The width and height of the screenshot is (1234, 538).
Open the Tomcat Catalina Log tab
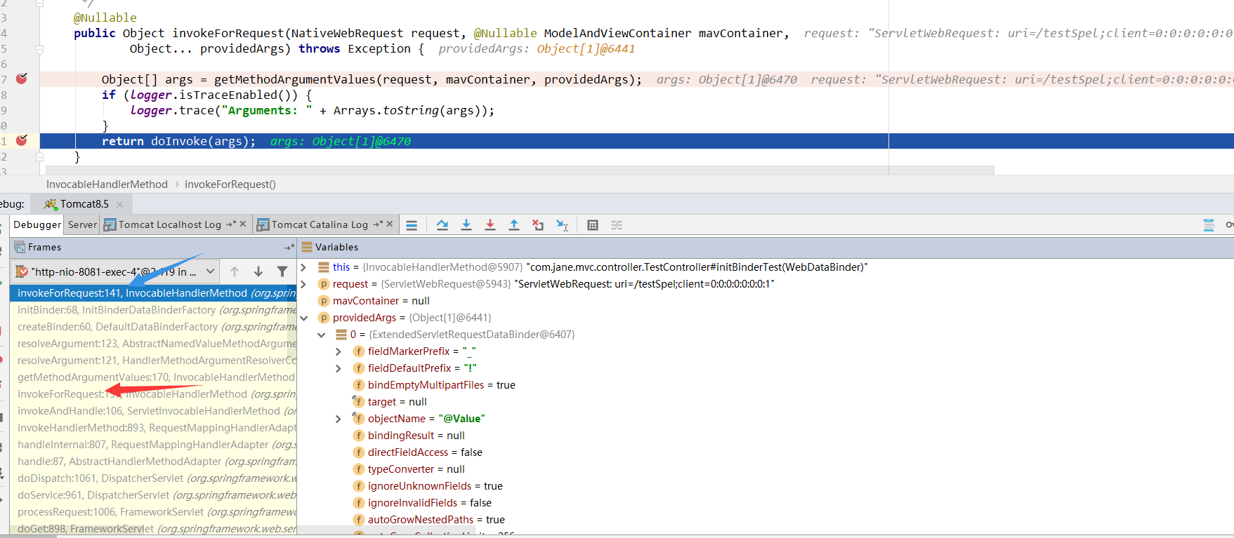pos(320,224)
